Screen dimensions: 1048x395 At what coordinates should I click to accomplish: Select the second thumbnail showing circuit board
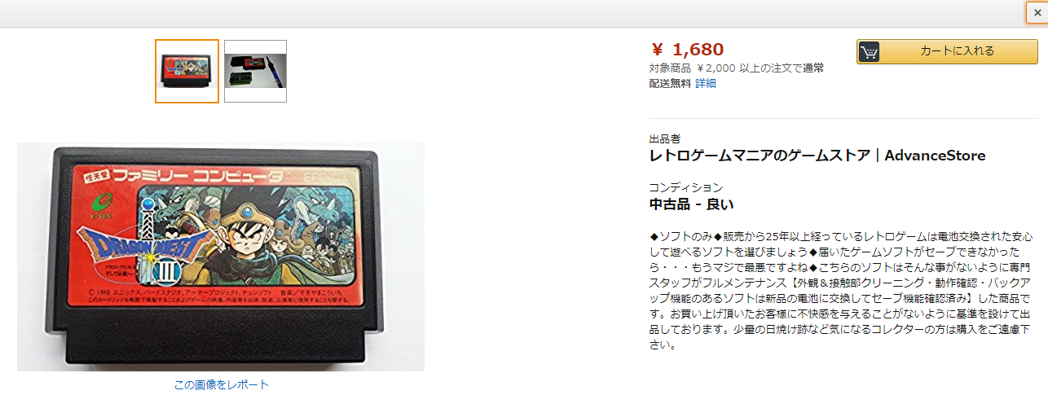pyautogui.click(x=255, y=71)
